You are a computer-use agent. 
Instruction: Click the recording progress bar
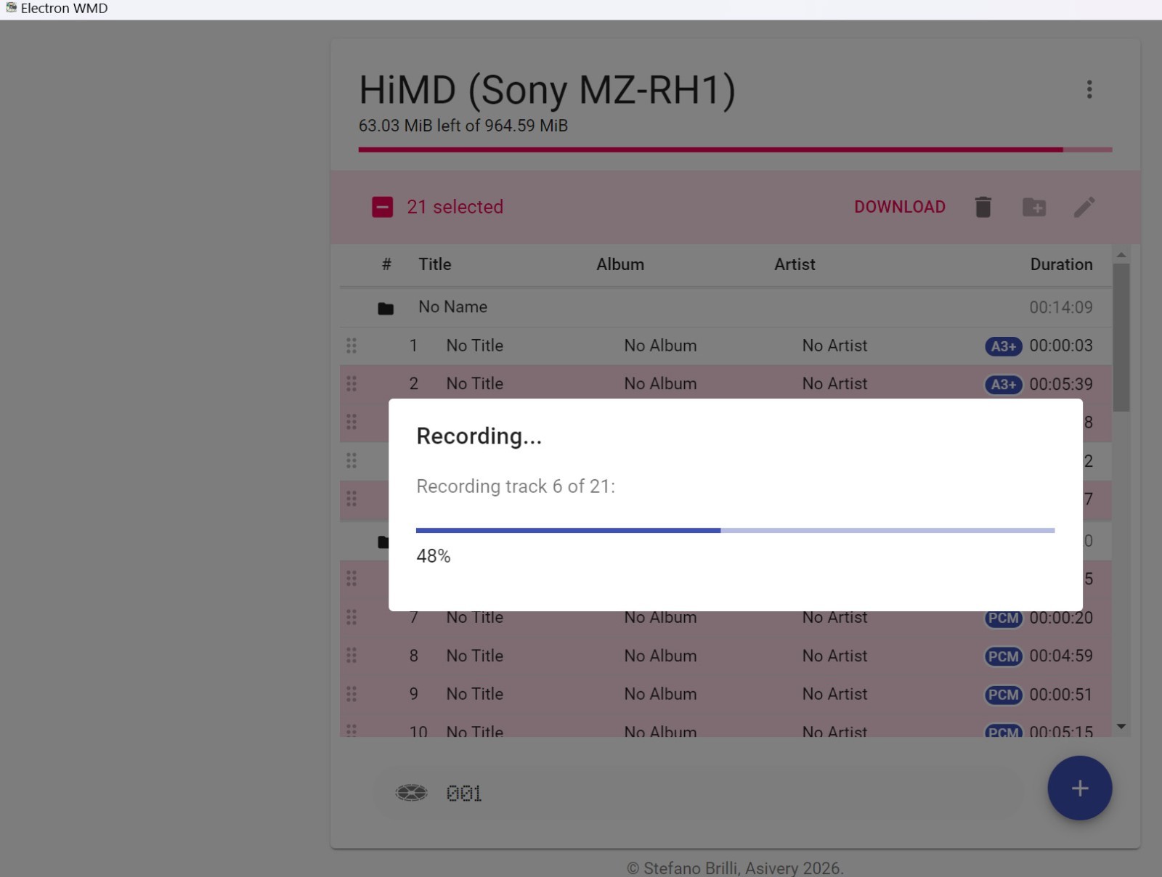(735, 531)
